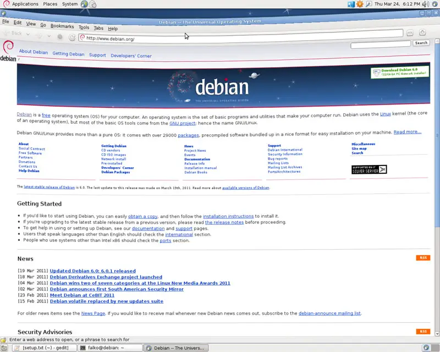Screen dimensions: 440x352
Task: Open the News section RSS feed icon
Action: 423,258
